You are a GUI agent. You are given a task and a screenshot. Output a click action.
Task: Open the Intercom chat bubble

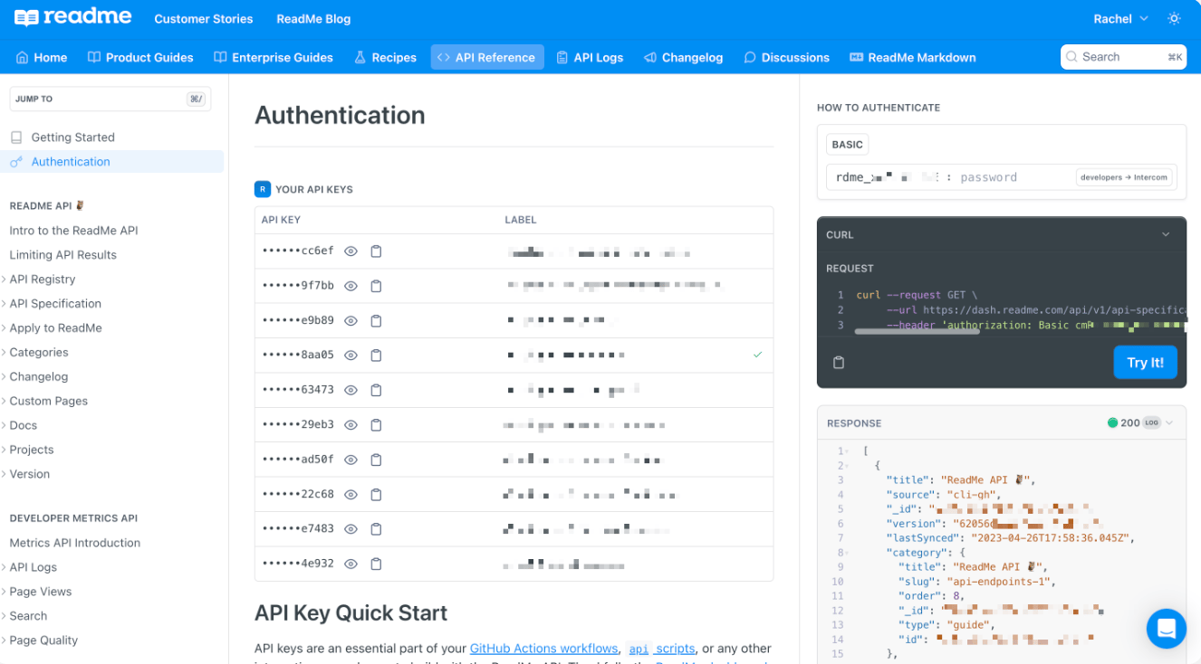click(1166, 628)
